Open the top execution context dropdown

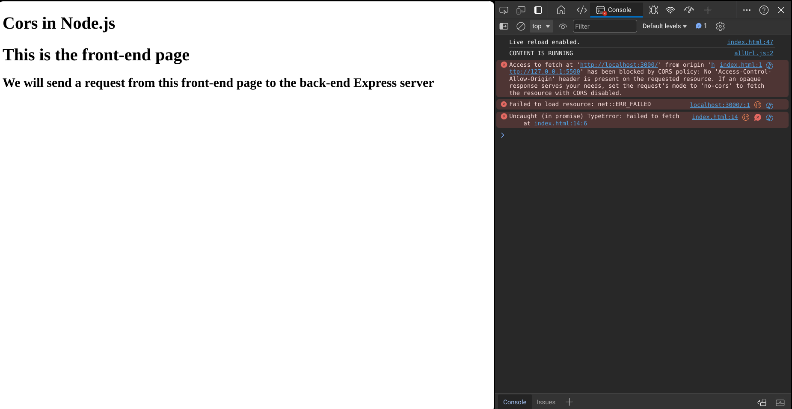540,26
